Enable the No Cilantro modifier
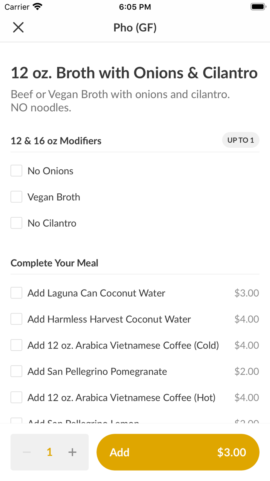This screenshot has width=270, height=481. tap(16, 223)
